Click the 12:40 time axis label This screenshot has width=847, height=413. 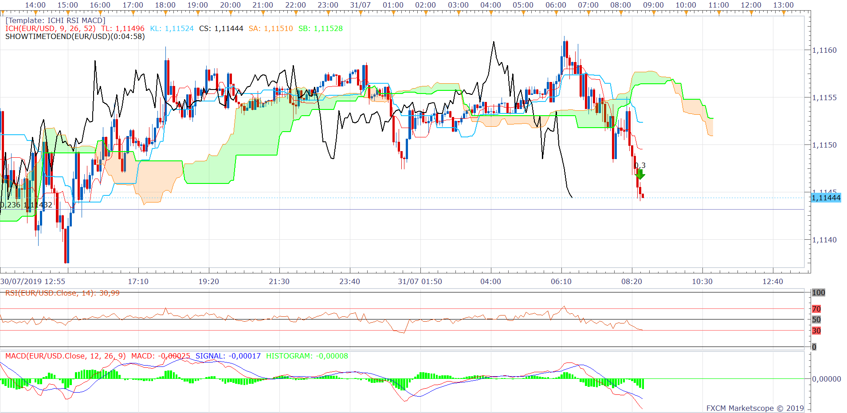coord(773,281)
